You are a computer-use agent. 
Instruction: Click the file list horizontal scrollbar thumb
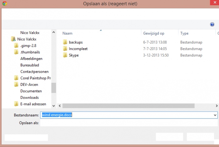pos(129,106)
